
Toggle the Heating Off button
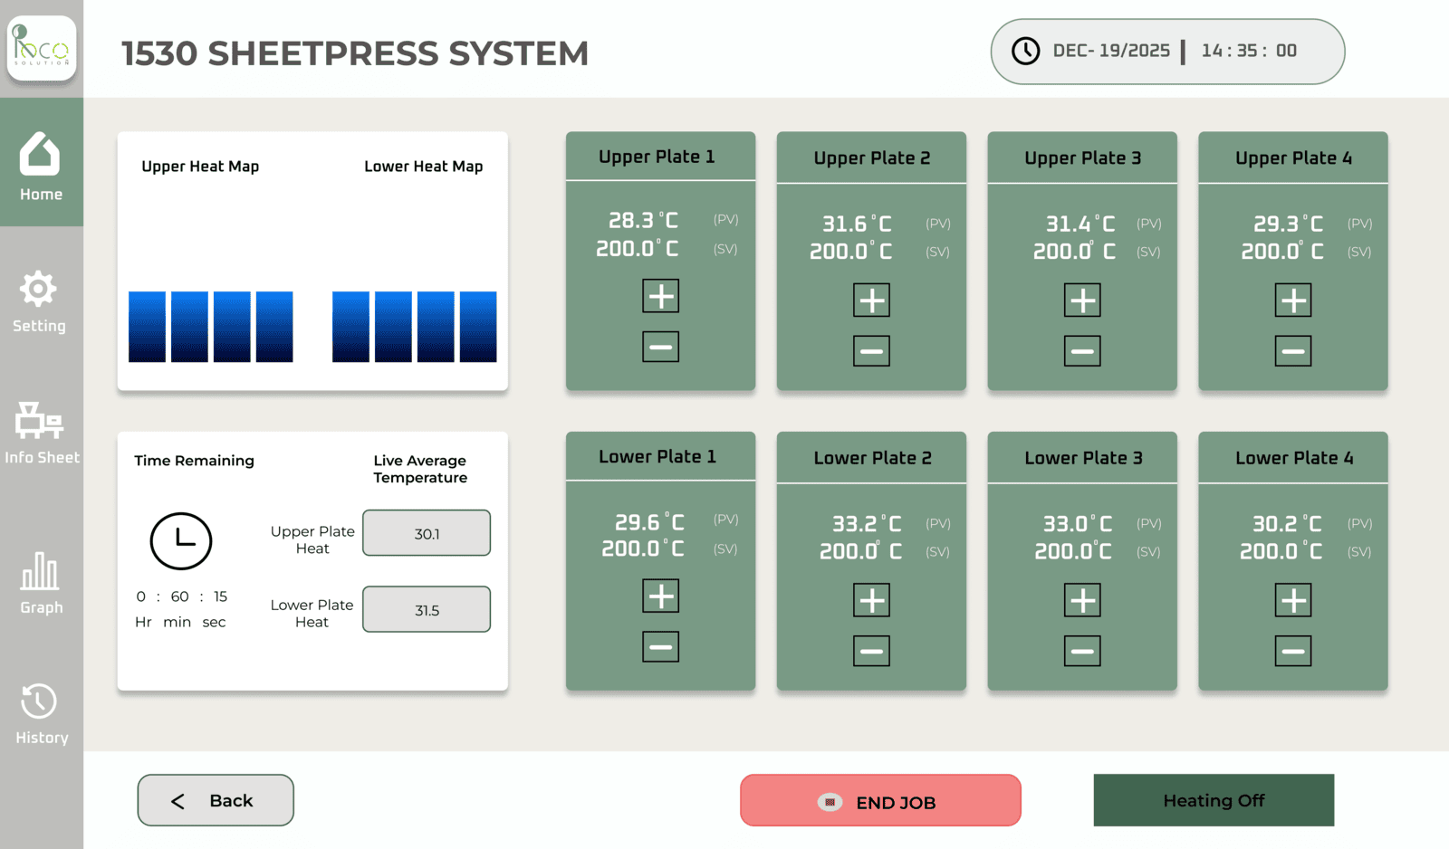tap(1214, 800)
